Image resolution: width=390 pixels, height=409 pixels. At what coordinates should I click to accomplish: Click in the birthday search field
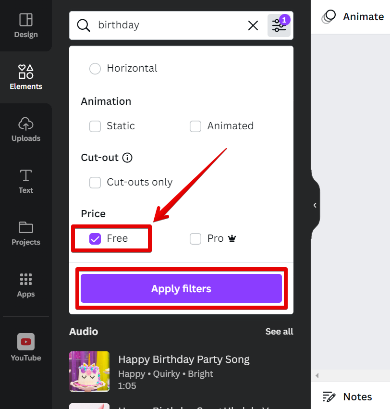click(168, 25)
